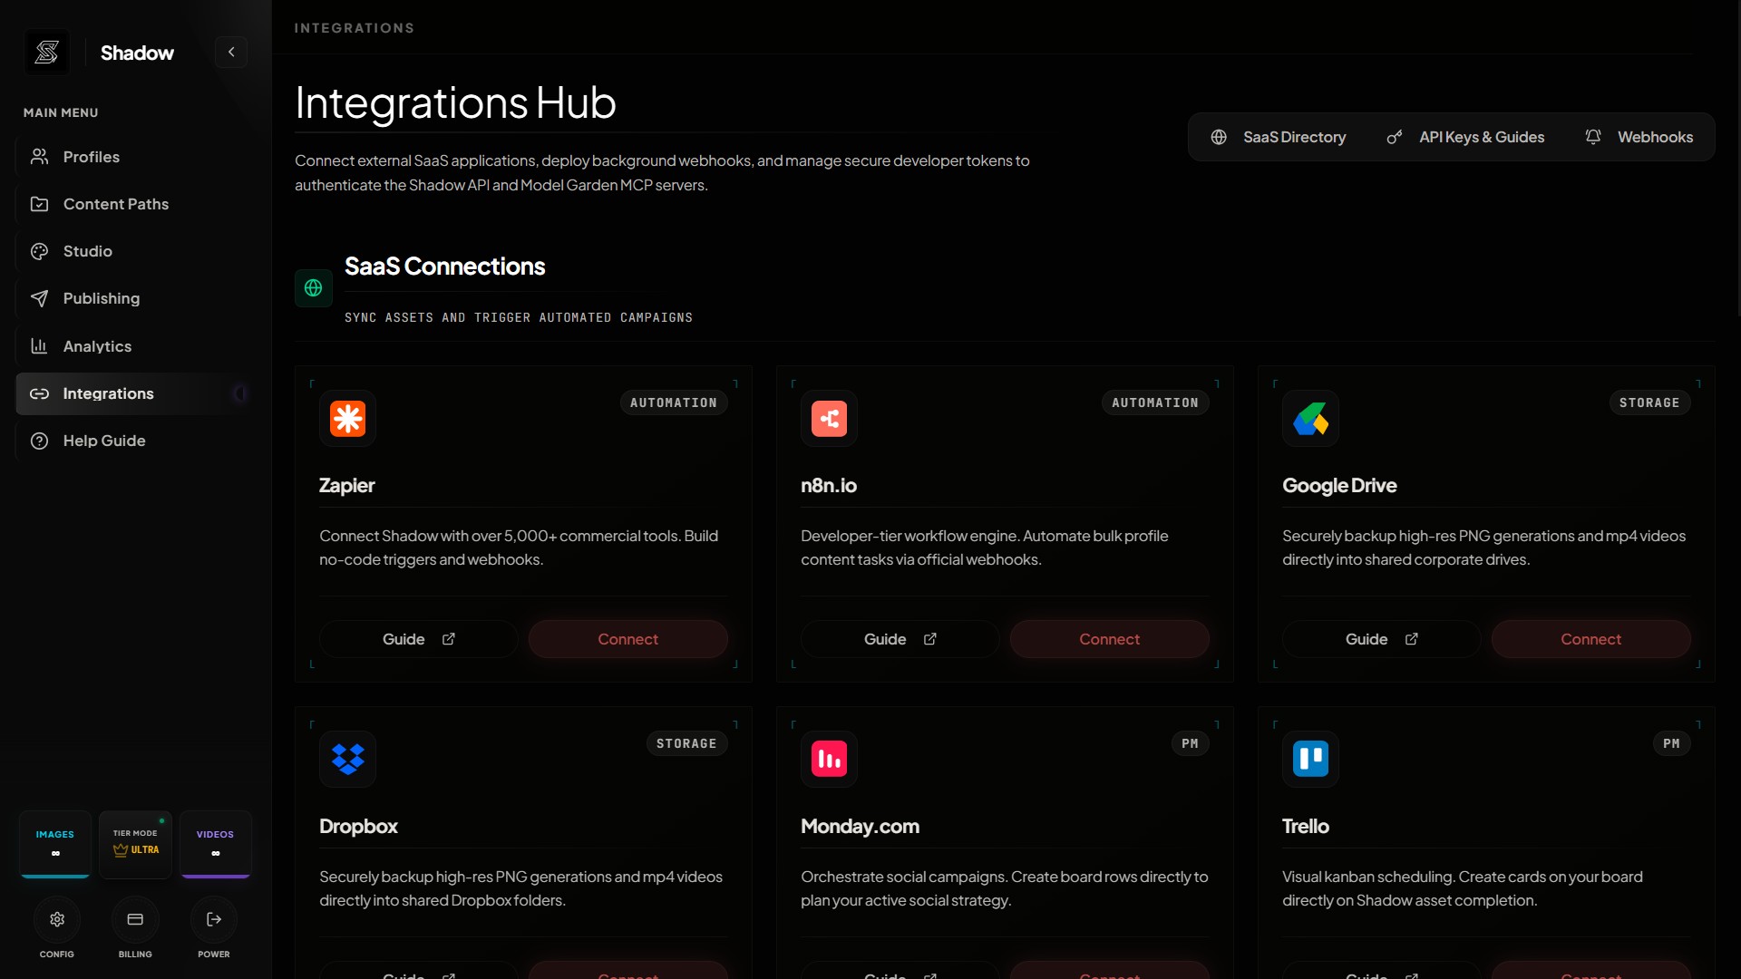Connect the n8n.io integration

click(1110, 639)
